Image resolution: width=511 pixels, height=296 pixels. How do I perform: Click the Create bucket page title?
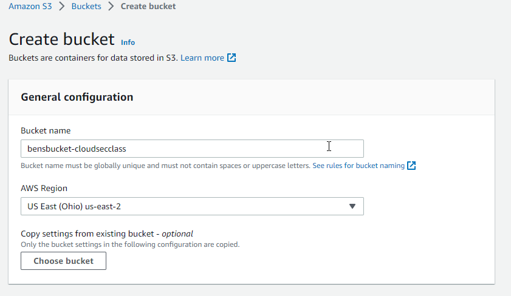coord(61,39)
